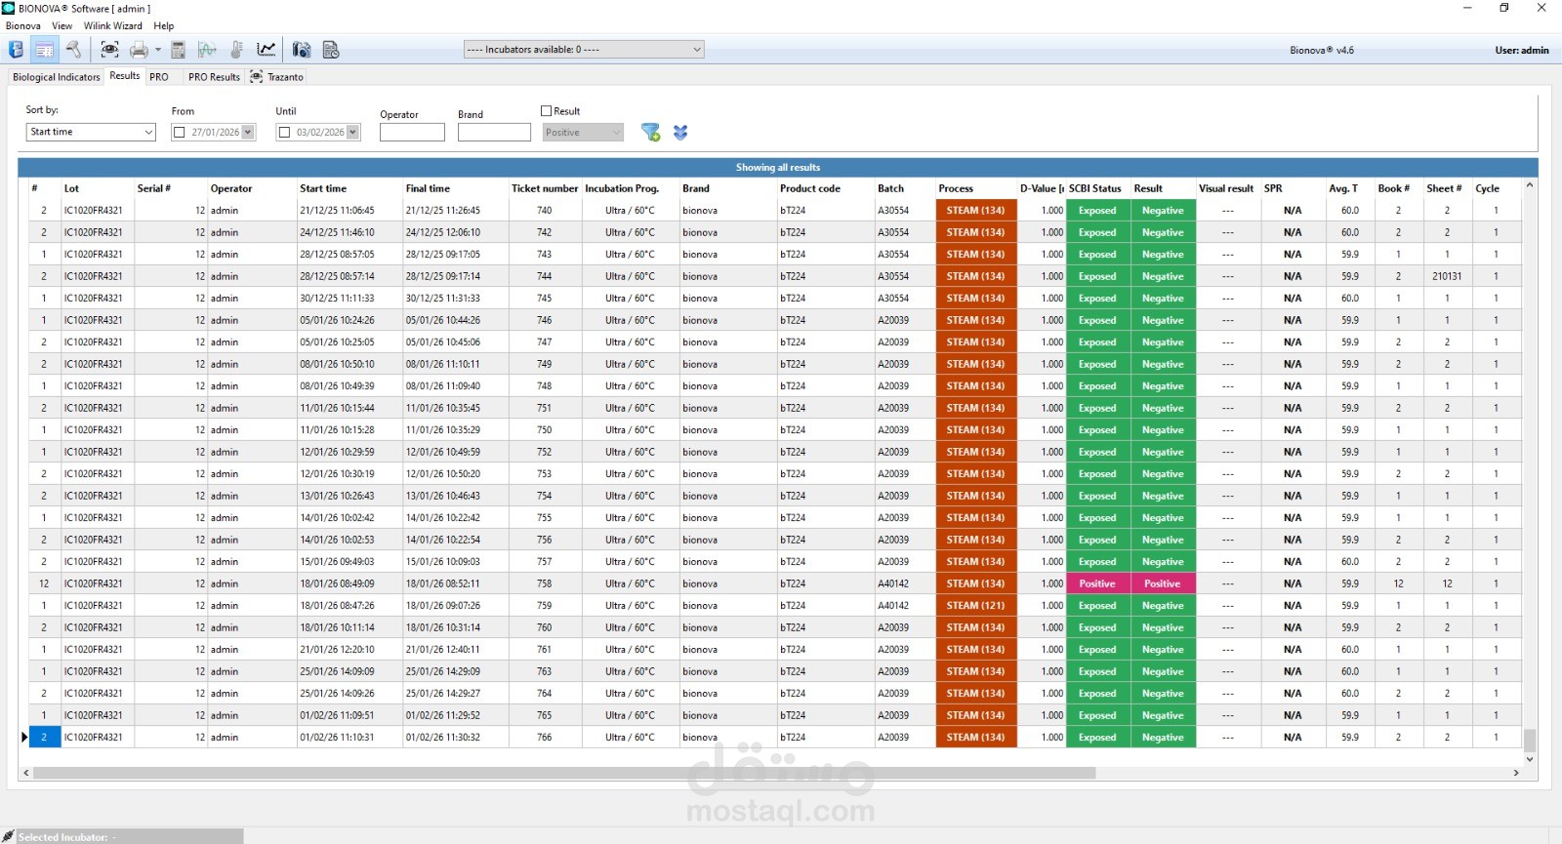Click sheet number cell 210131
The height and width of the screenshot is (844, 1562).
tap(1447, 276)
